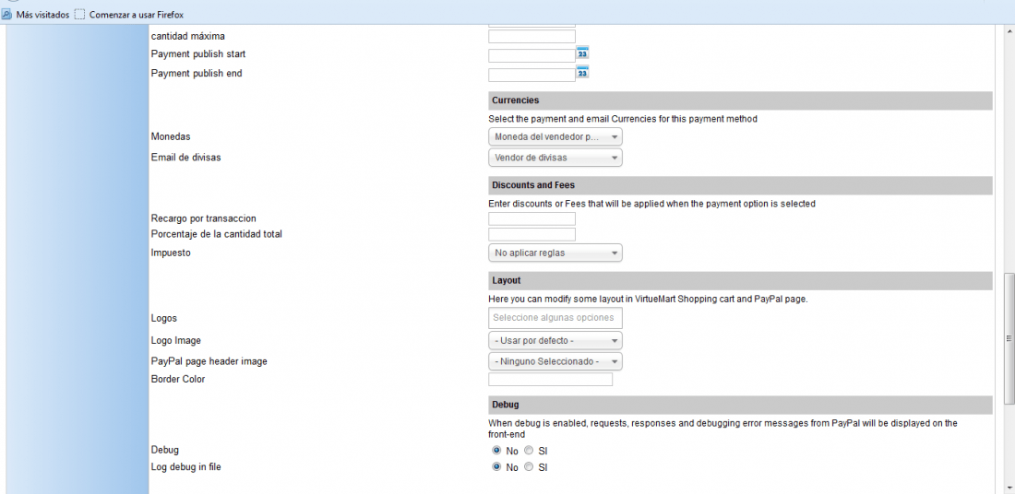Click the Debug section header
Image resolution: width=1015 pixels, height=494 pixels.
(740, 405)
